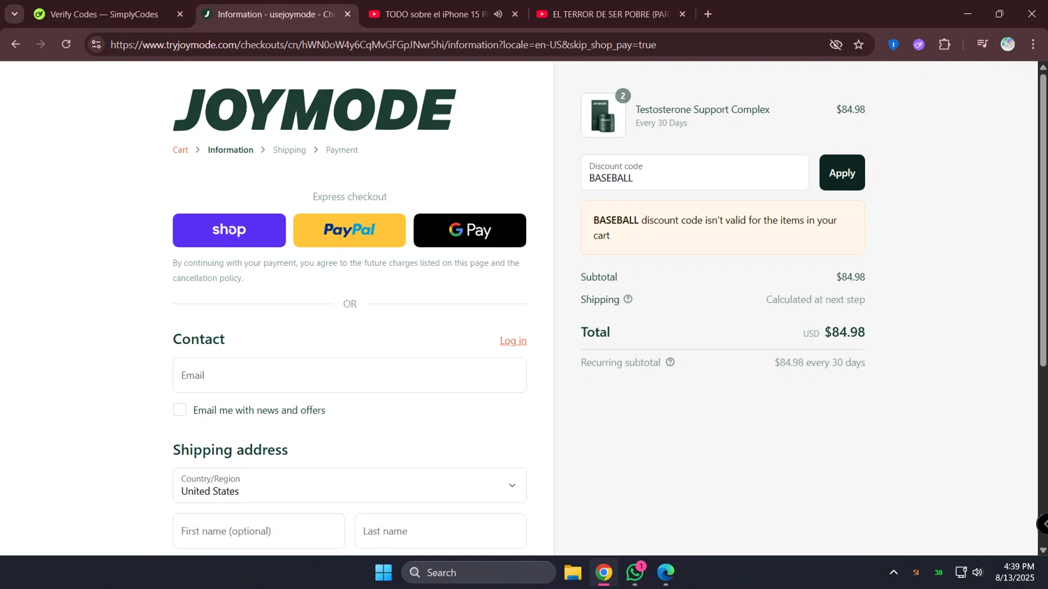Pay with Google Pay button
Screen dimensions: 1048x589
pyautogui.click(x=470, y=230)
